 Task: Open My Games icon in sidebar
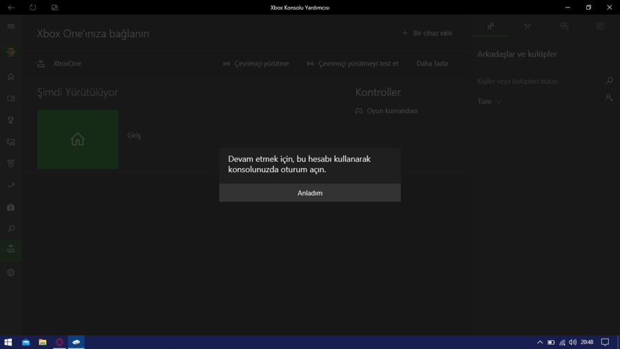(x=11, y=98)
